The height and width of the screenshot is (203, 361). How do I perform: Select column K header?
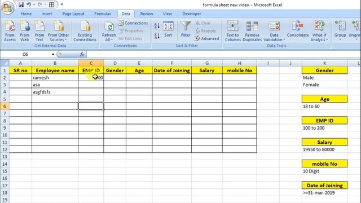(325, 63)
